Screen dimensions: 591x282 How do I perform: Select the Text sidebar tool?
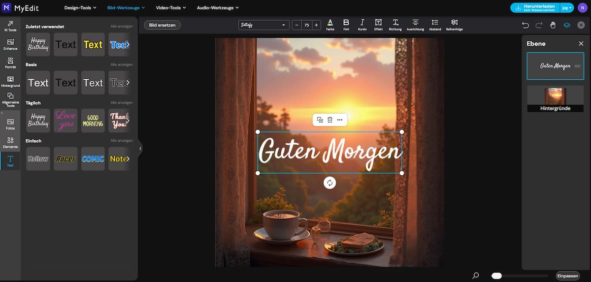pyautogui.click(x=10, y=161)
